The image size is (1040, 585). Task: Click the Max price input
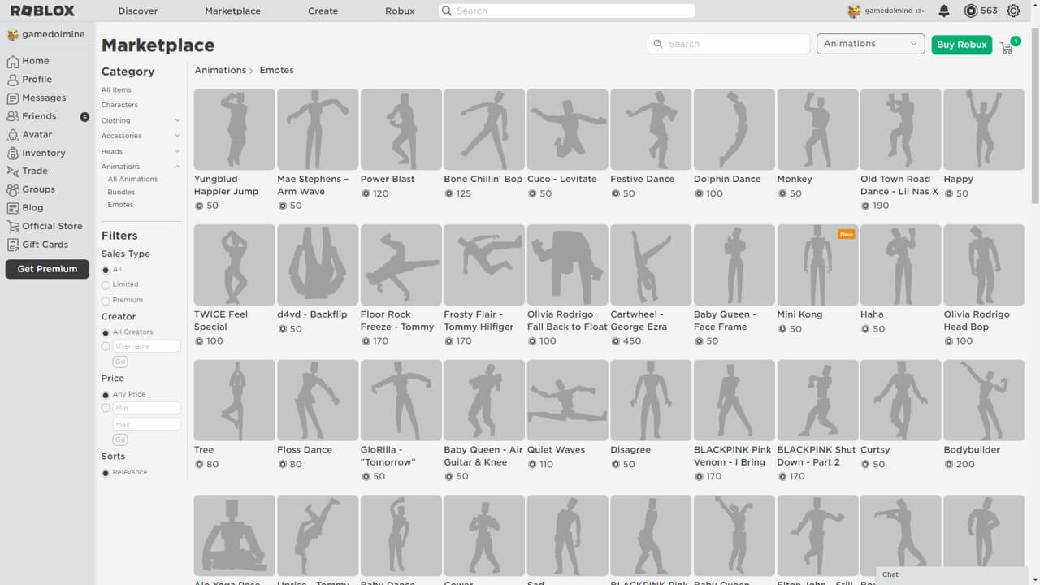[146, 424]
